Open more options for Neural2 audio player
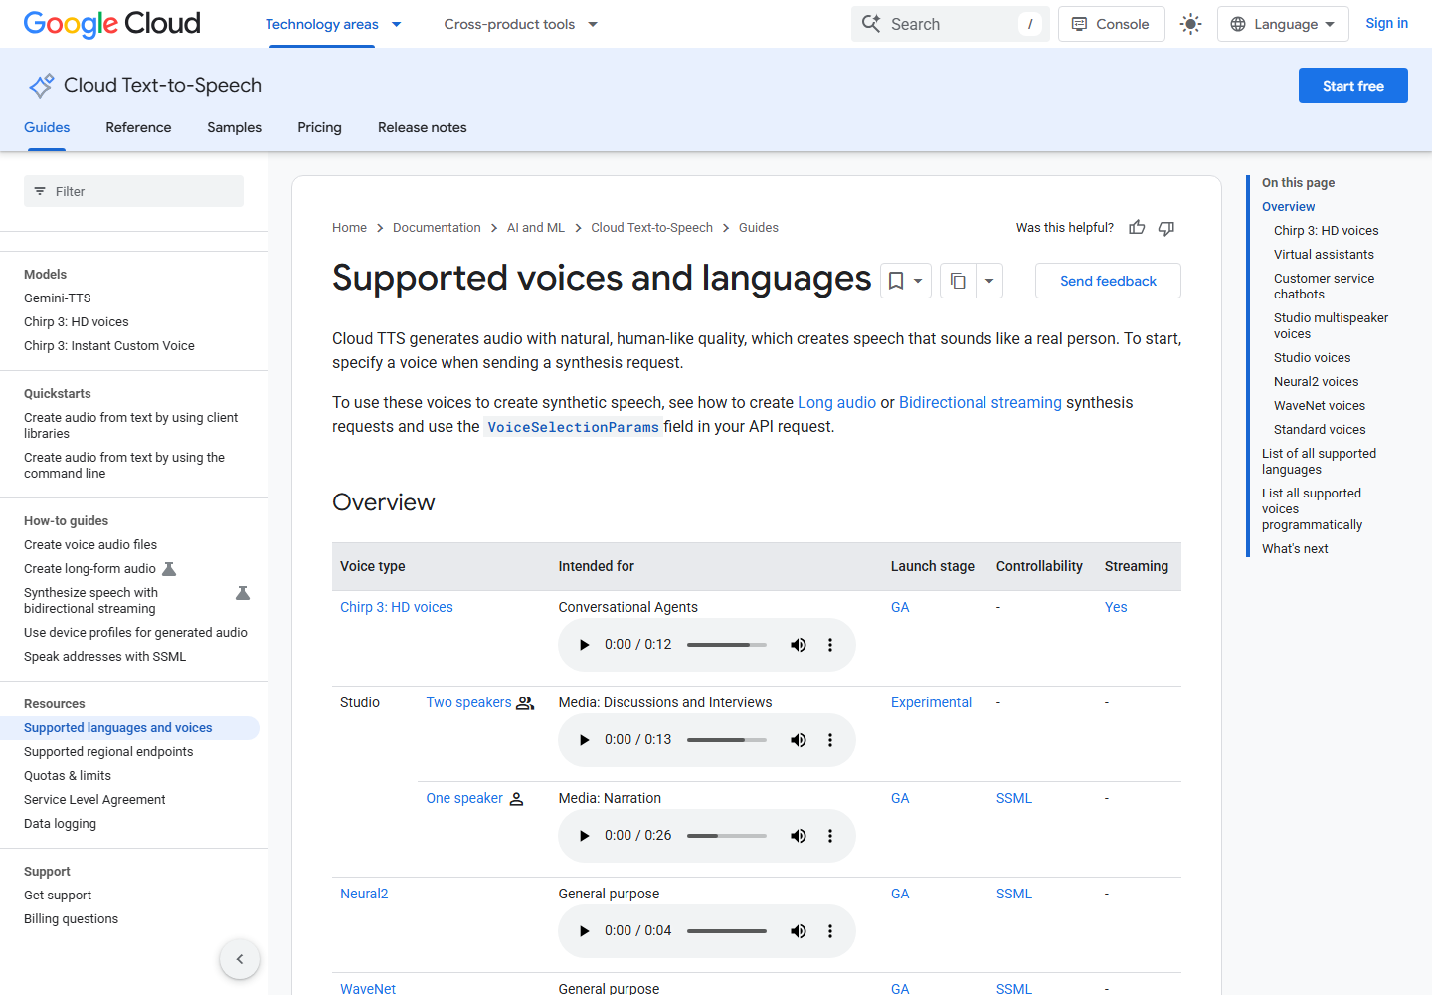This screenshot has height=995, width=1432. click(830, 931)
